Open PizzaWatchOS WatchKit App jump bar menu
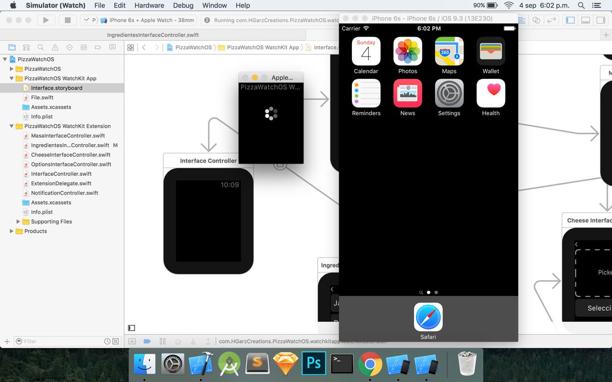Screen dimensions: 612x382 click(x=258, y=47)
